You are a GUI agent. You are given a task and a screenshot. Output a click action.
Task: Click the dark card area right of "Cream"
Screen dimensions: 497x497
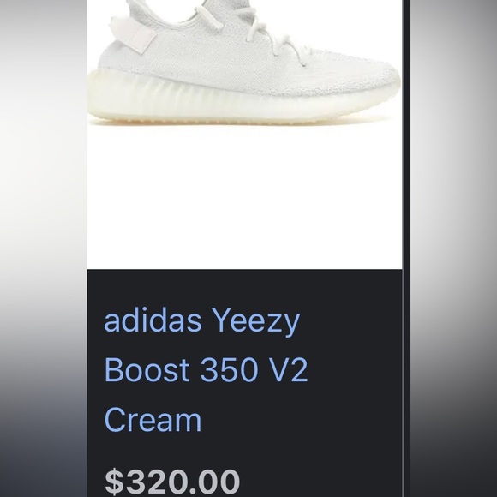[x=301, y=420]
